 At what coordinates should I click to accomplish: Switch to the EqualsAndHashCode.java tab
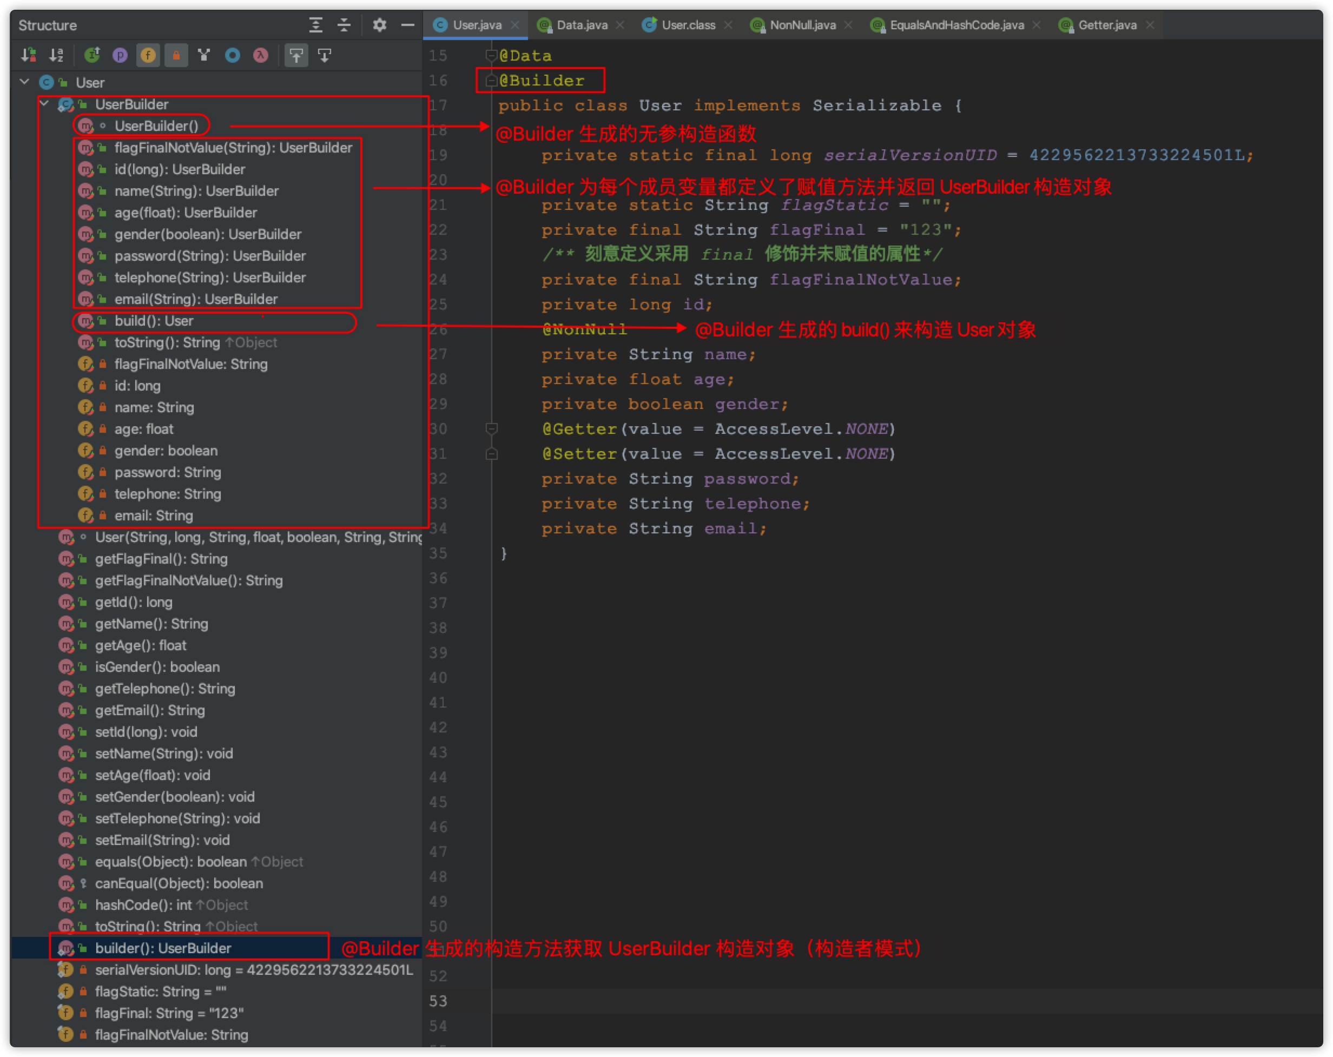(x=956, y=25)
